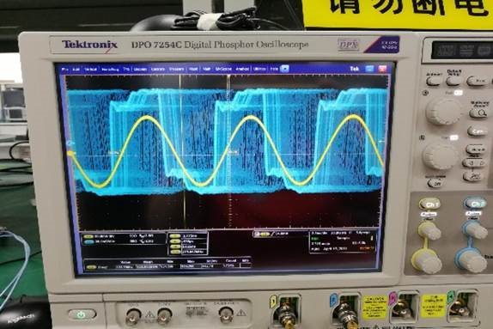Viewport: 493px width, 329px height.
Task: Open the Edit menu
Action: pos(76,69)
